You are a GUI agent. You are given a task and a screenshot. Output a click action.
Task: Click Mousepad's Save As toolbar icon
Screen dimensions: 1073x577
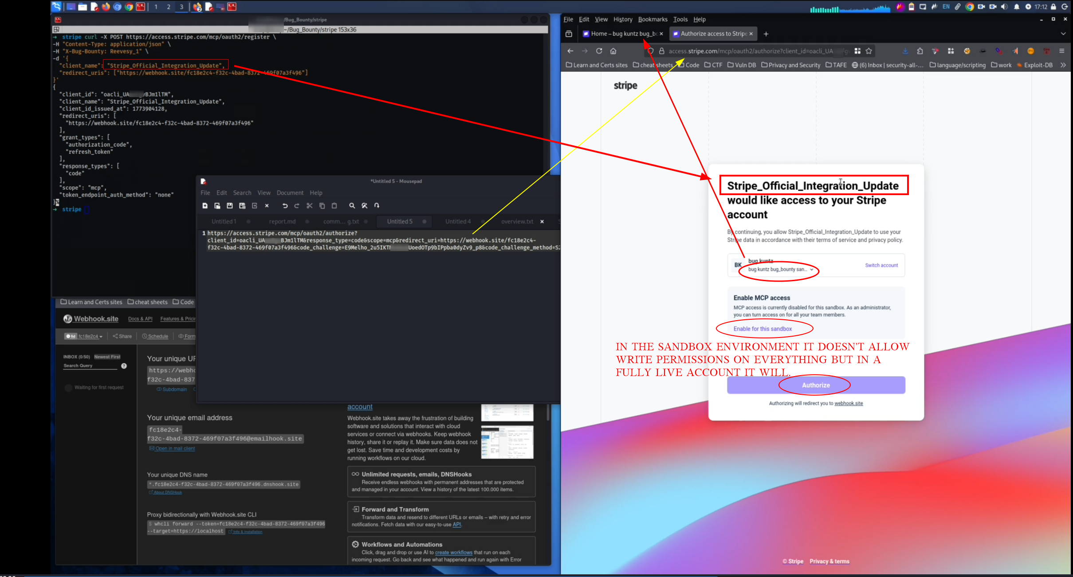click(242, 206)
